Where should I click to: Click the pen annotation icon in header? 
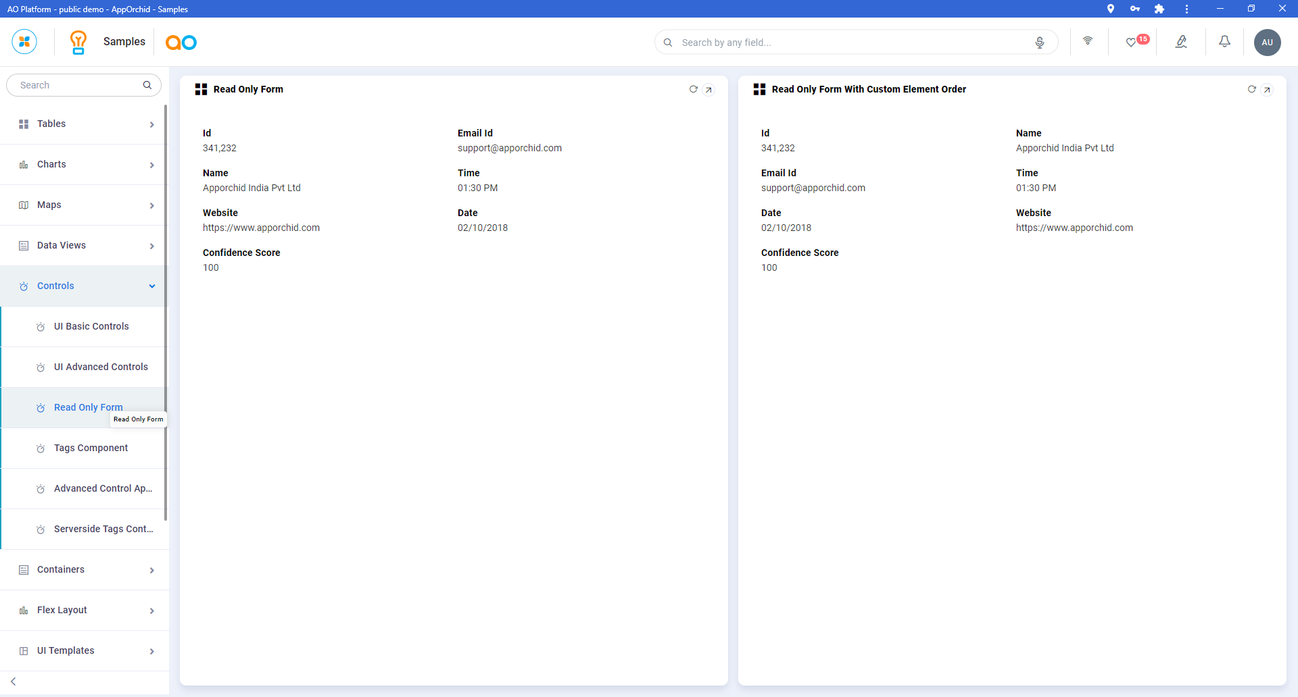[1181, 42]
